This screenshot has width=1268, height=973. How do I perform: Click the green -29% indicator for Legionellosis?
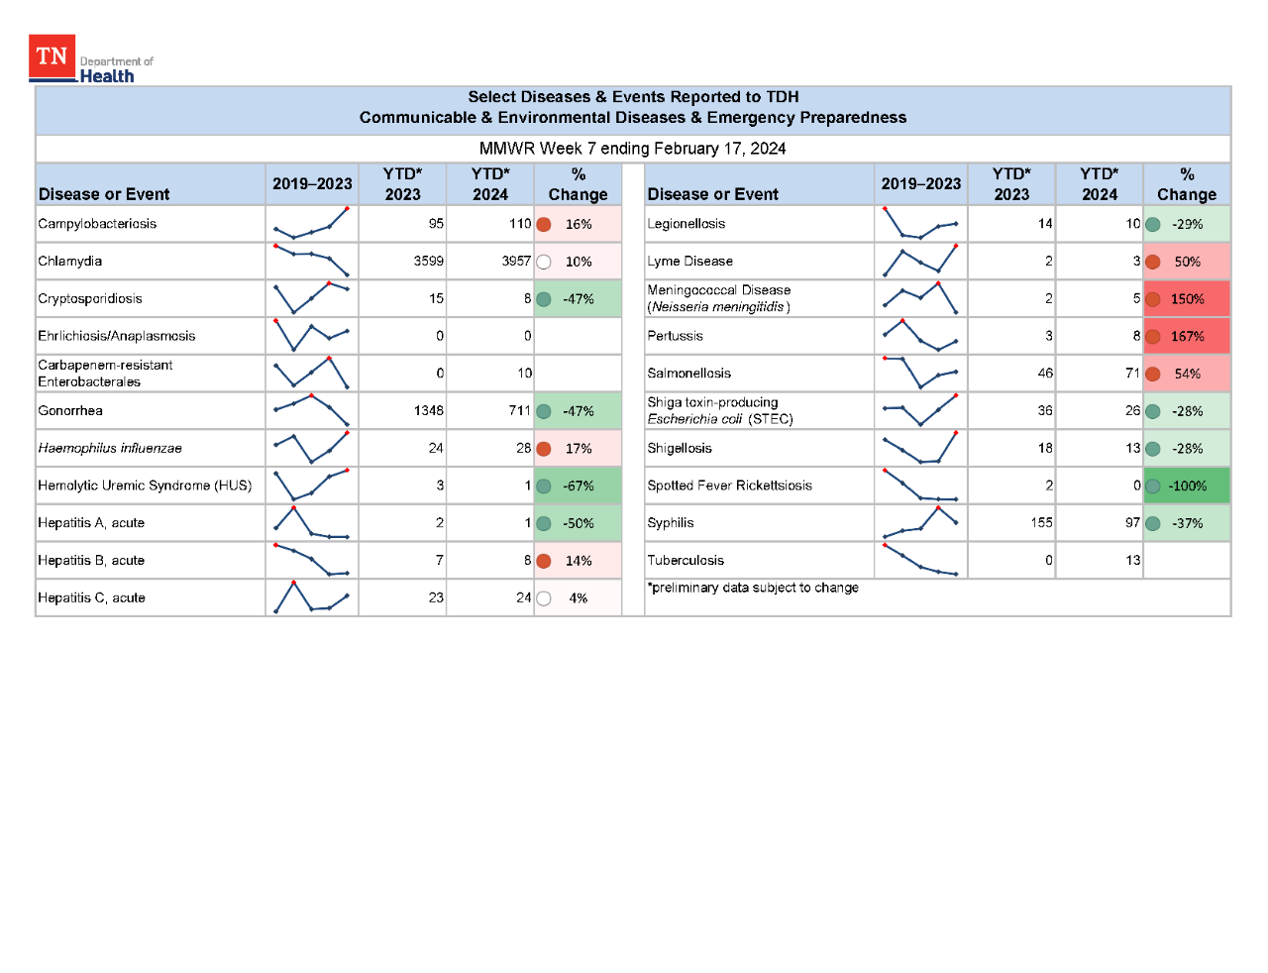tap(1154, 224)
